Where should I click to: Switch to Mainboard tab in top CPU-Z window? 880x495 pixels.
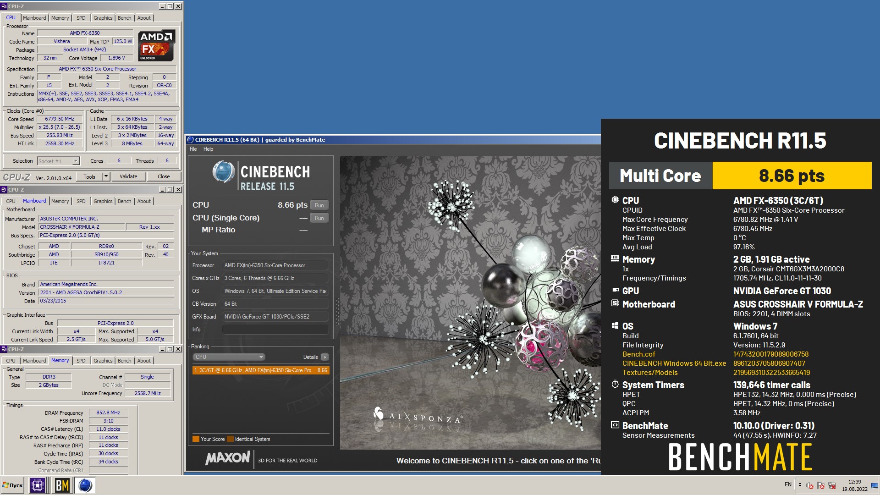point(34,18)
